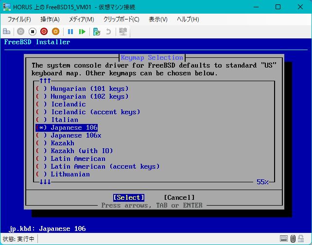The image size is (312, 245).
Task: Choose Icelandic (accent keys) keymap
Action: point(88,112)
